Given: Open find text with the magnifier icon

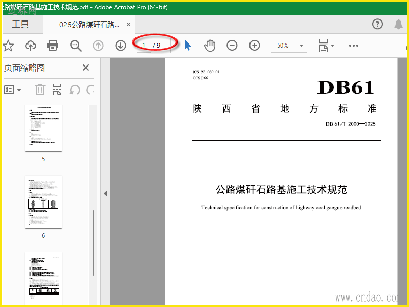Looking at the screenshot, I should [76, 46].
